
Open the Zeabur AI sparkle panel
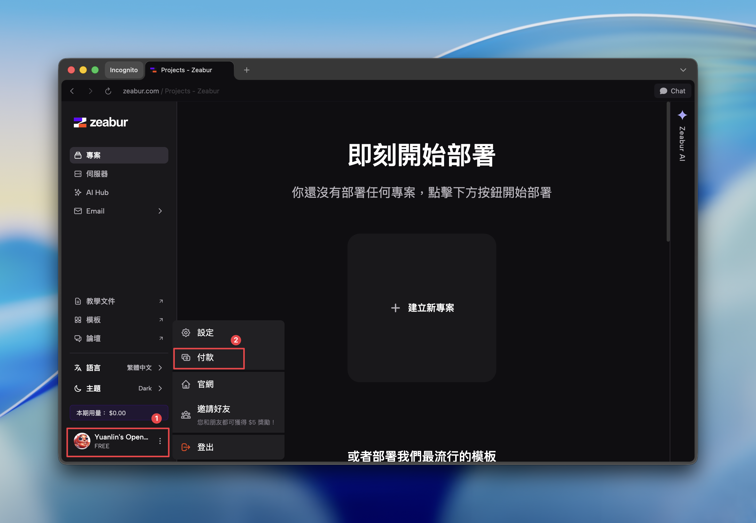(x=682, y=115)
